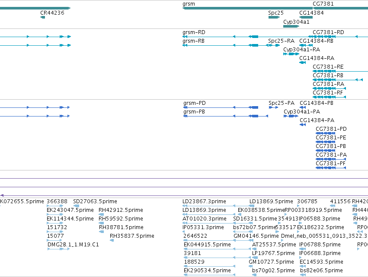Click the 2646522 EST label

[195, 236]
